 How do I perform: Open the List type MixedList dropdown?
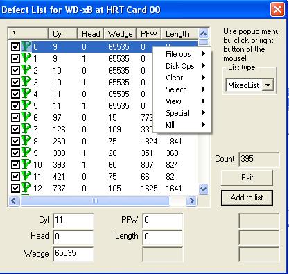pos(268,85)
